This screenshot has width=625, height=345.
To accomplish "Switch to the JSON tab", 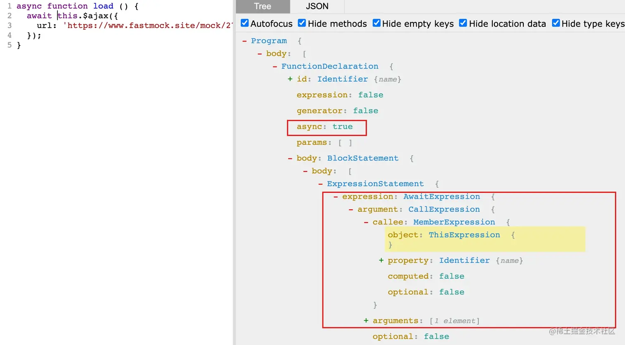I will point(317,6).
